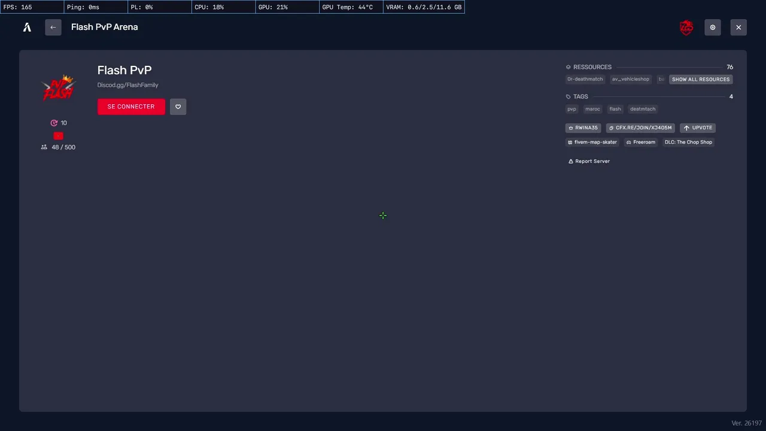Open the red ZGS profile avatar
Viewport: 766px width, 431px height.
tap(686, 28)
